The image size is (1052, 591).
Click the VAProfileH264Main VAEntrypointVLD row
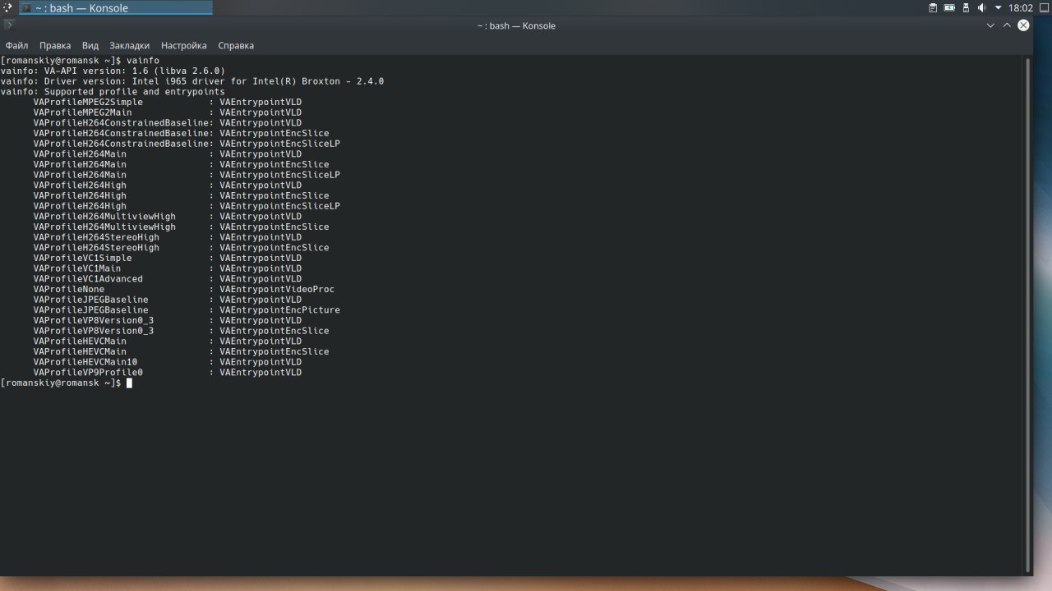pyautogui.click(x=168, y=154)
